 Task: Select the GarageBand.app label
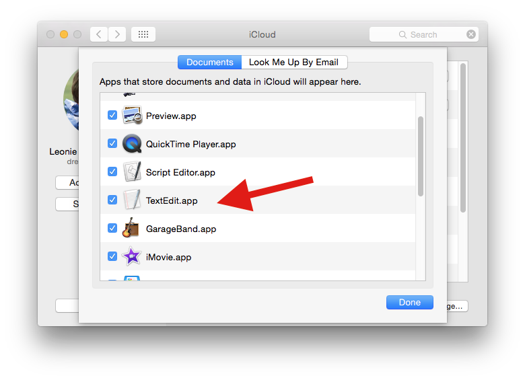coord(181,229)
